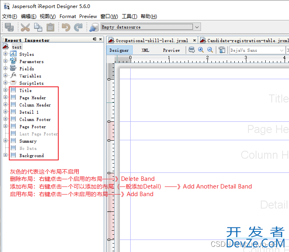Open the 视图(V) menu
The image size is (289, 252).
[47, 16]
